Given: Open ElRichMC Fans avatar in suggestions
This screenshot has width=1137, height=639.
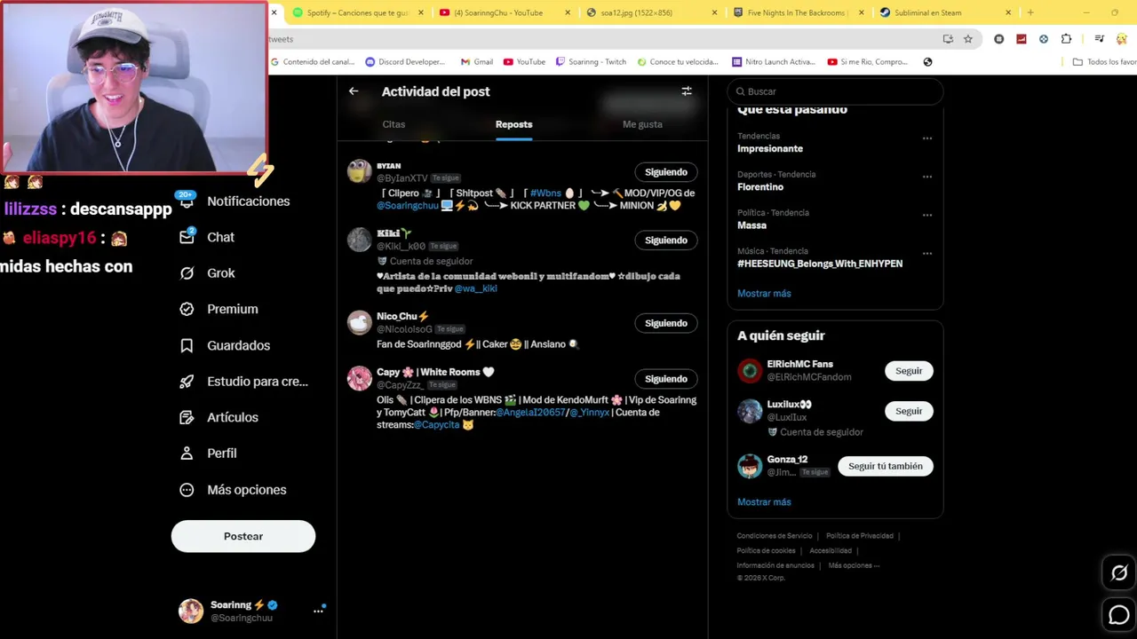Looking at the screenshot, I should click(x=750, y=370).
